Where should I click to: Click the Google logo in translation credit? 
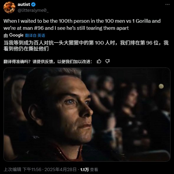[16, 35]
